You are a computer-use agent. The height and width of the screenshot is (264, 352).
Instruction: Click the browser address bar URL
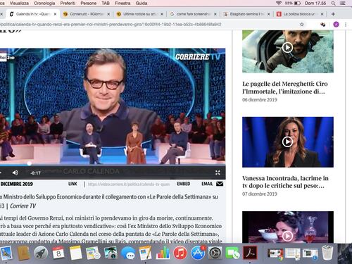coord(111,25)
